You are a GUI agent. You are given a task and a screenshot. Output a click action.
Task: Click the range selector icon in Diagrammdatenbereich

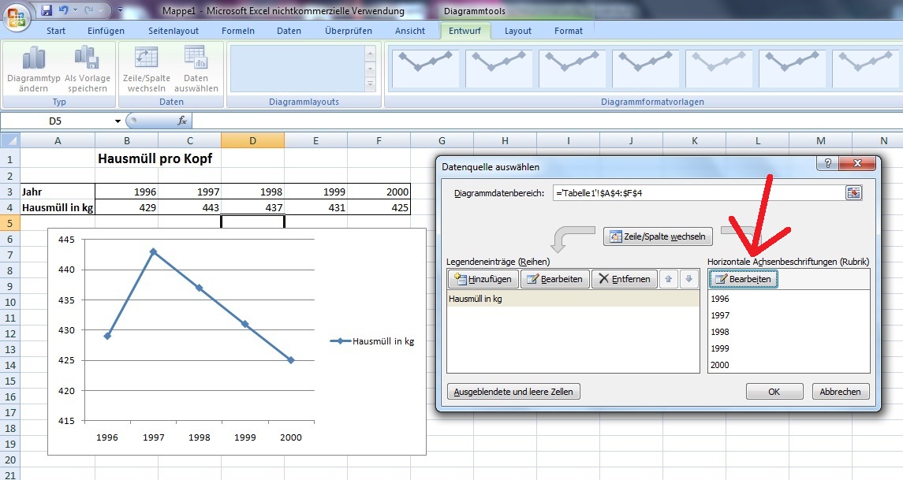(x=854, y=193)
